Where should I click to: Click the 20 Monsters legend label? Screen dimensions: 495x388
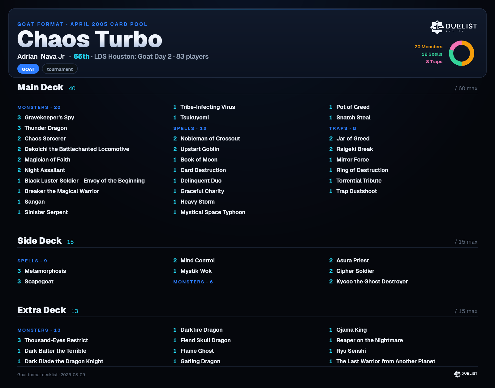(x=428, y=47)
